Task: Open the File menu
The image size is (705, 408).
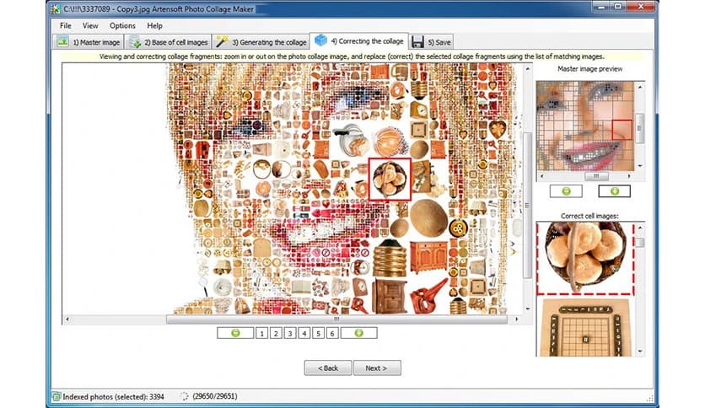Action: pyautogui.click(x=66, y=25)
